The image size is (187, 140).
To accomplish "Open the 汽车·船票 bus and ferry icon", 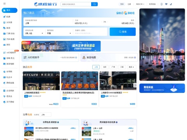I will [4, 39].
